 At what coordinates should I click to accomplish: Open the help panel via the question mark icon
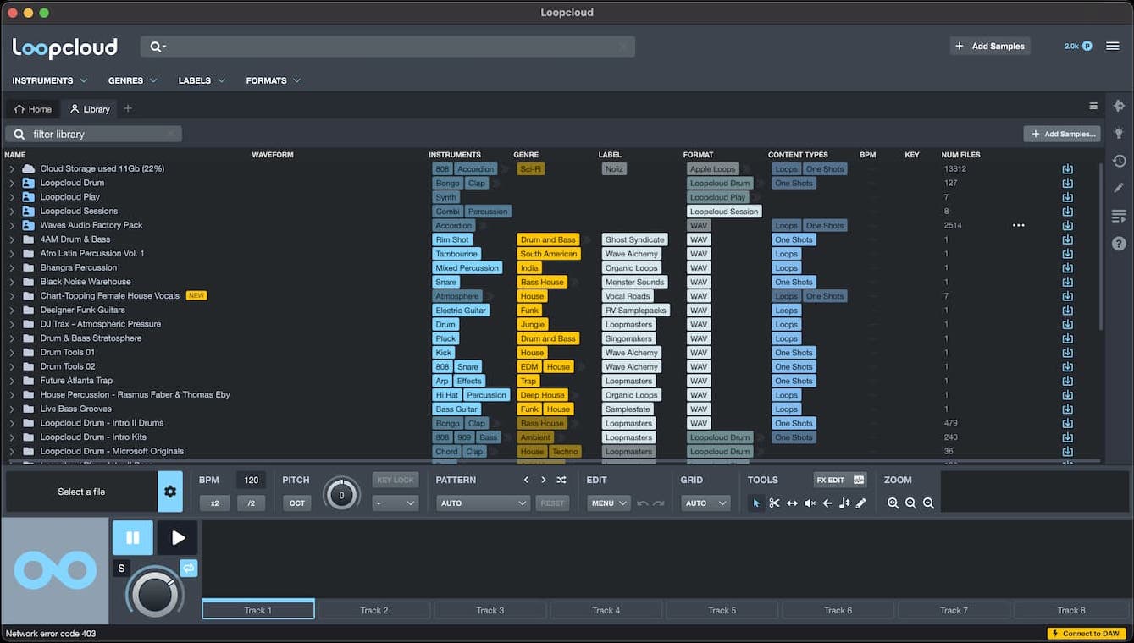(x=1119, y=244)
